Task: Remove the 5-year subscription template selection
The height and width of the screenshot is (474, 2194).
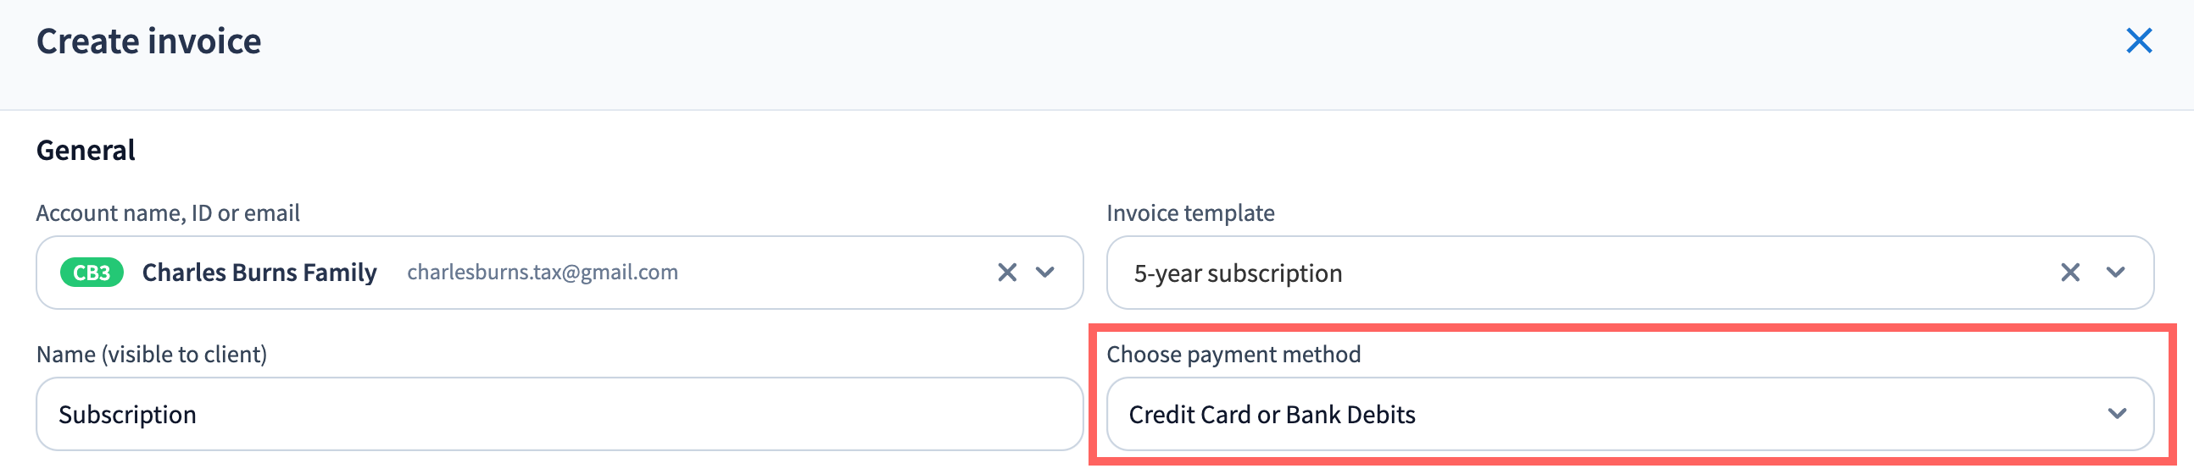Action: [x=2069, y=273]
